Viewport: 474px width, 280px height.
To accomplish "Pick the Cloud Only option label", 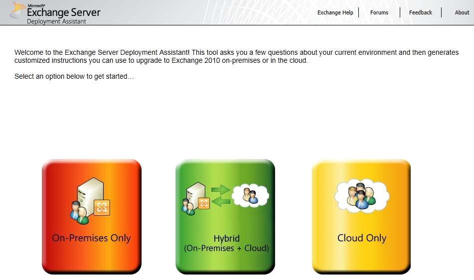I will click(361, 238).
